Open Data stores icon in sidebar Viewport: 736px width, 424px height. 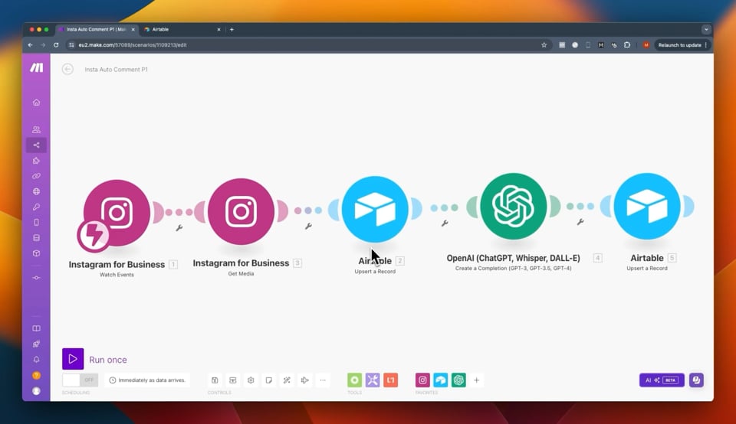36,238
